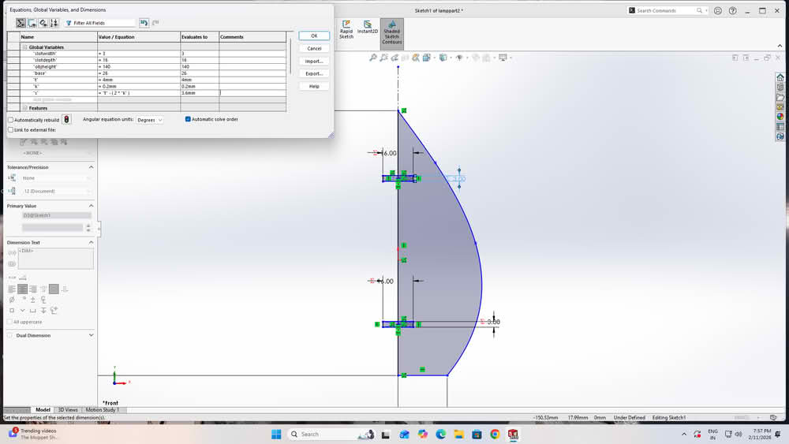Open Custom Properties task pane icon
Image resolution: width=789 pixels, height=444 pixels.
click(x=780, y=127)
